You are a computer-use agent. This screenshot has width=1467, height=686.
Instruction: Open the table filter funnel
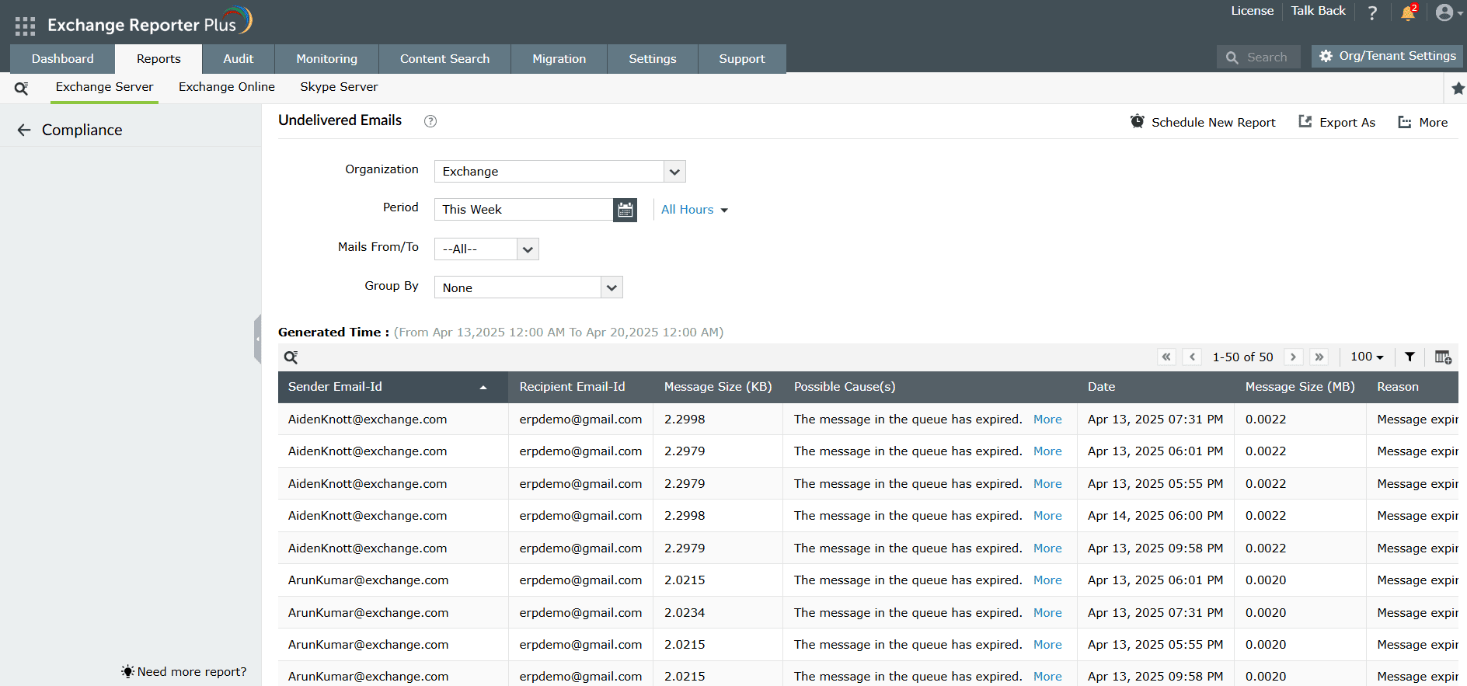coord(1410,357)
